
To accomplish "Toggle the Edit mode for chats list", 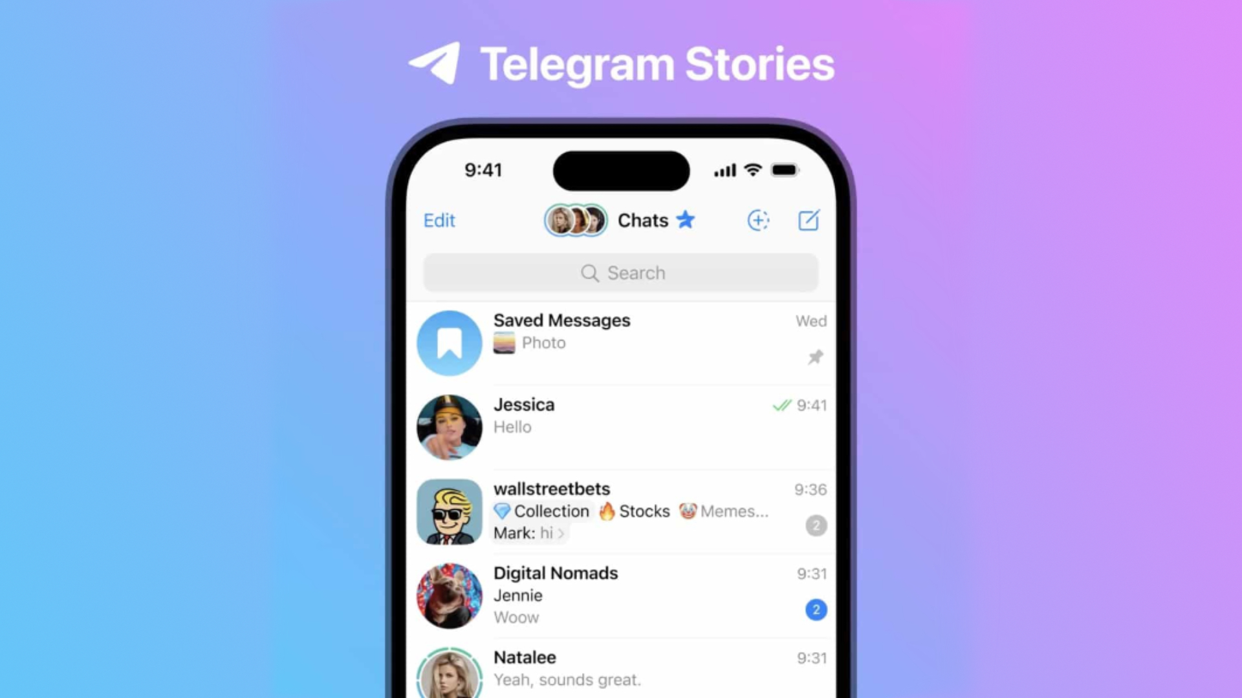I will point(439,220).
